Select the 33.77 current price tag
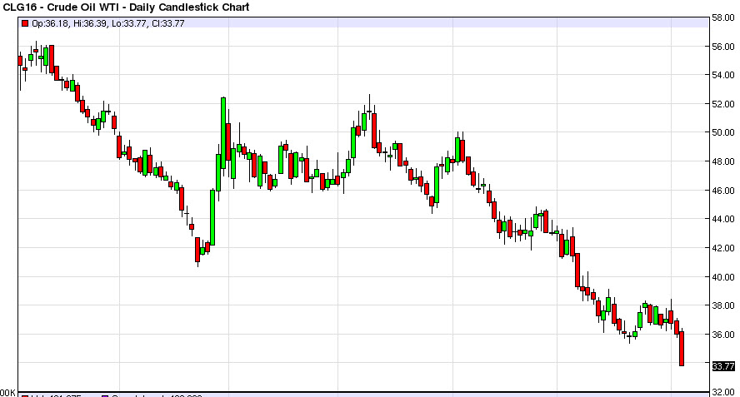 pyautogui.click(x=723, y=366)
